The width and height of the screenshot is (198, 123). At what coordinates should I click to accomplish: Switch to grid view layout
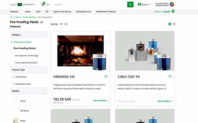[170, 24]
